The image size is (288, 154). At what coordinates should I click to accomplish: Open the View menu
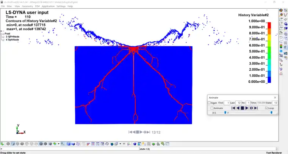point(17,6)
